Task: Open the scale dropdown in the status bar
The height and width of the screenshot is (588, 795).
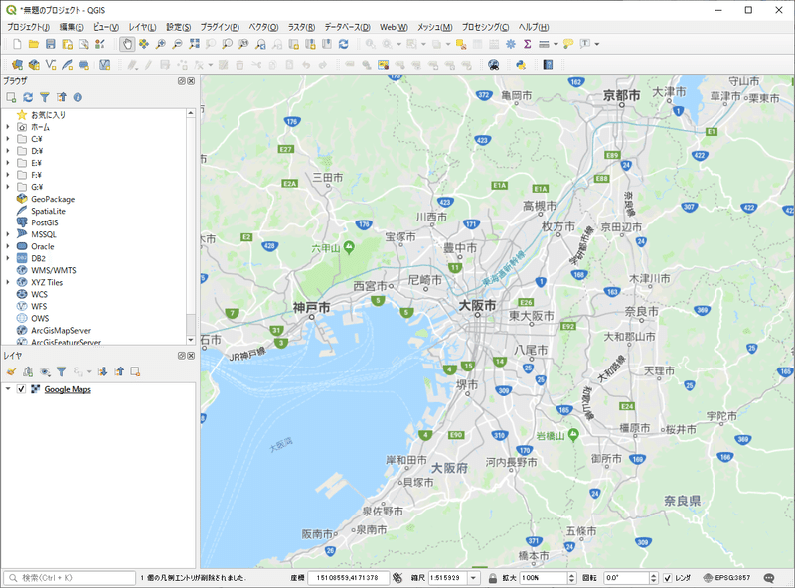Action: tap(474, 578)
